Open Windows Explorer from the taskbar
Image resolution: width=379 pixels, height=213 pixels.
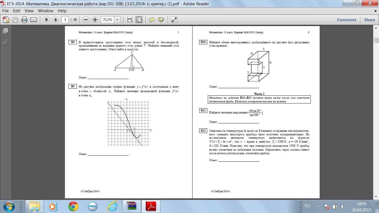[35, 207]
